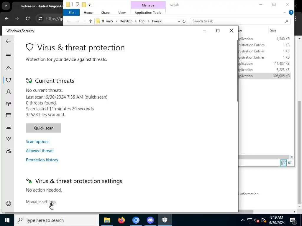Open App & browser control icon

pos(9,115)
